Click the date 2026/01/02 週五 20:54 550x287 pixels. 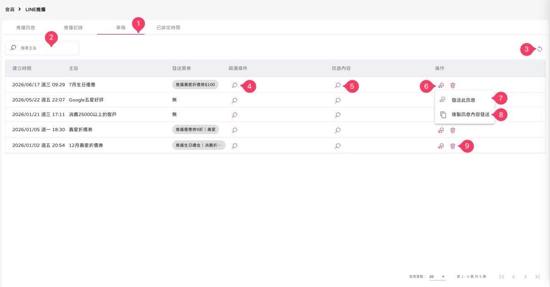(38, 146)
